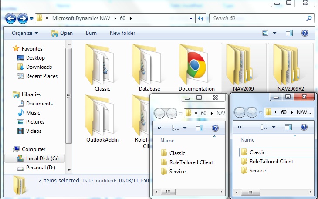This screenshot has height=199, width=318.
Task: Click Open in the toolbar
Action: point(62,33)
